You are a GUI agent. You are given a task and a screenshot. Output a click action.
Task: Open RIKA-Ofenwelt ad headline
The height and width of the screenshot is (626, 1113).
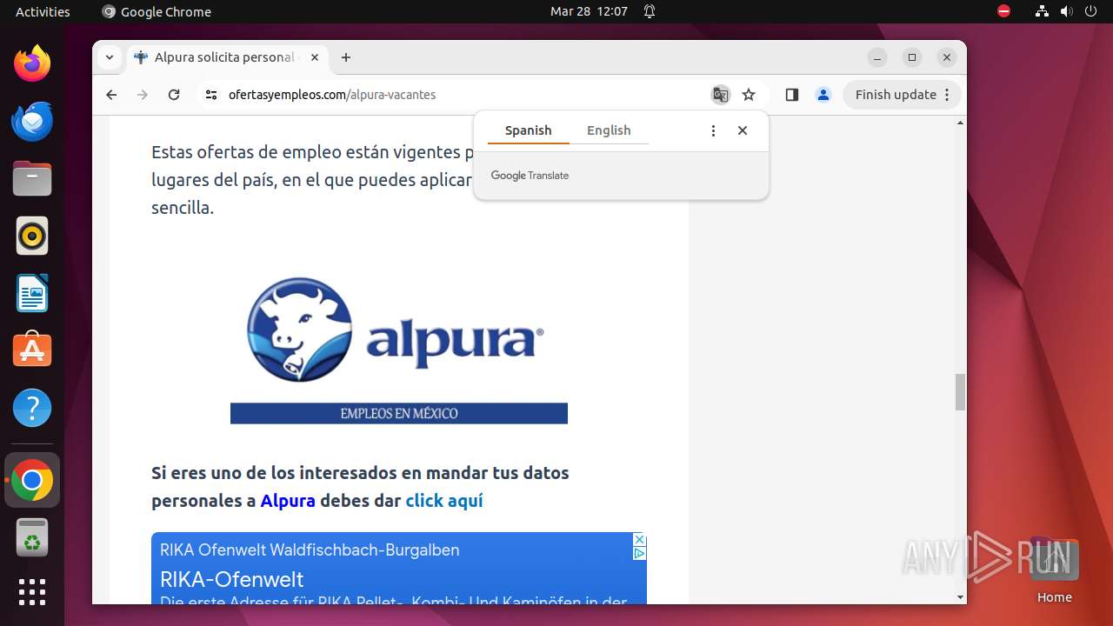[x=232, y=579]
